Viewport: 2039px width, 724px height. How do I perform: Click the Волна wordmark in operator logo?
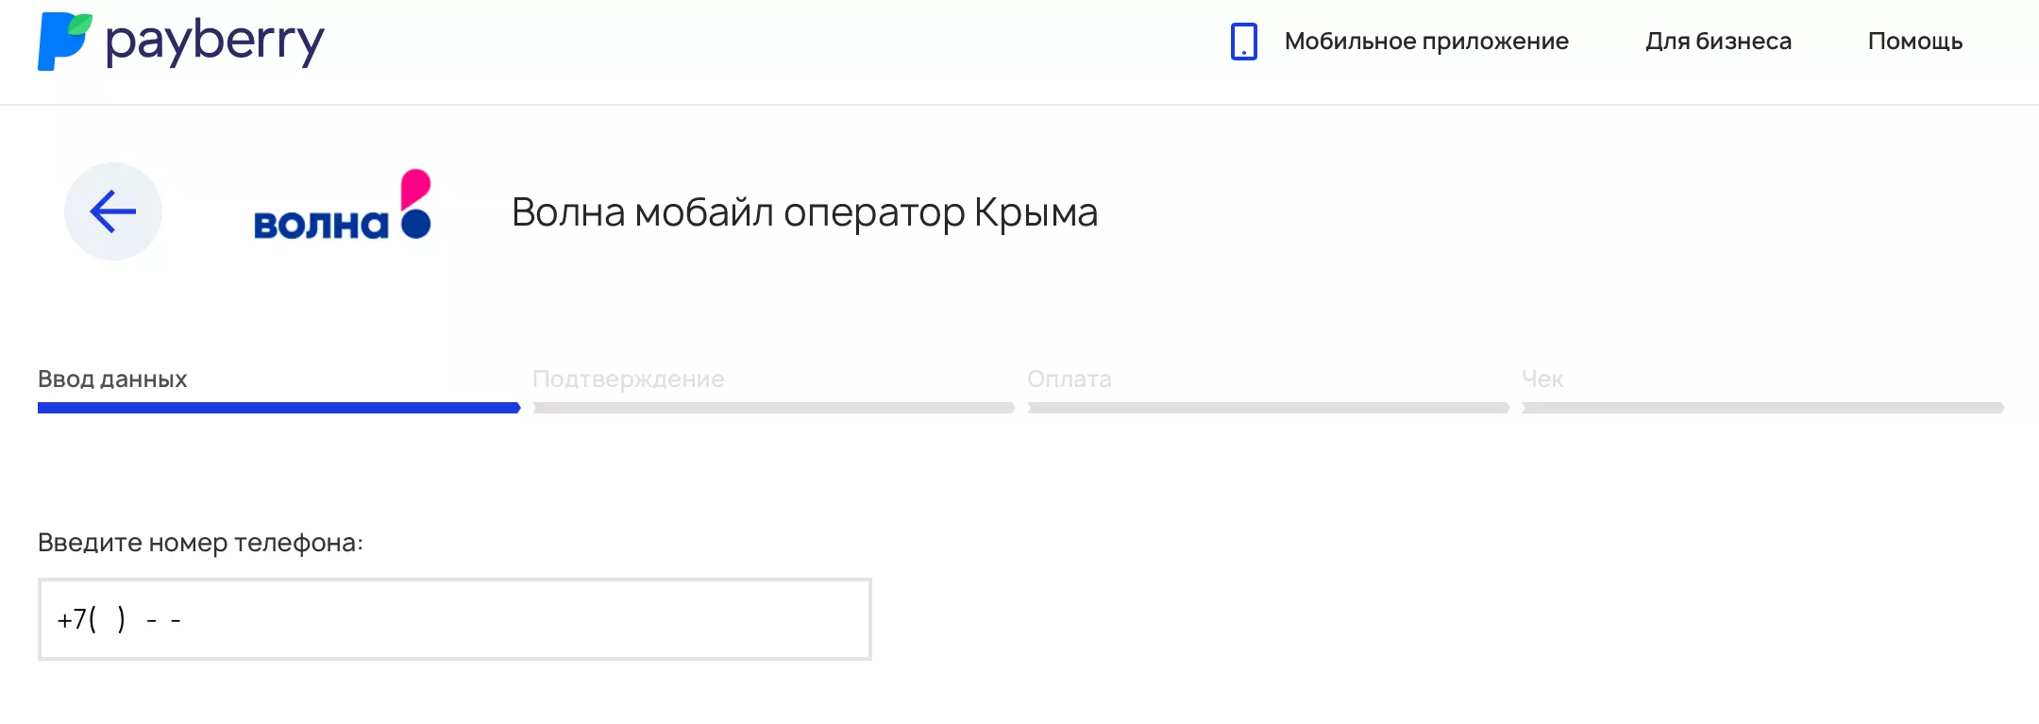[x=321, y=225]
